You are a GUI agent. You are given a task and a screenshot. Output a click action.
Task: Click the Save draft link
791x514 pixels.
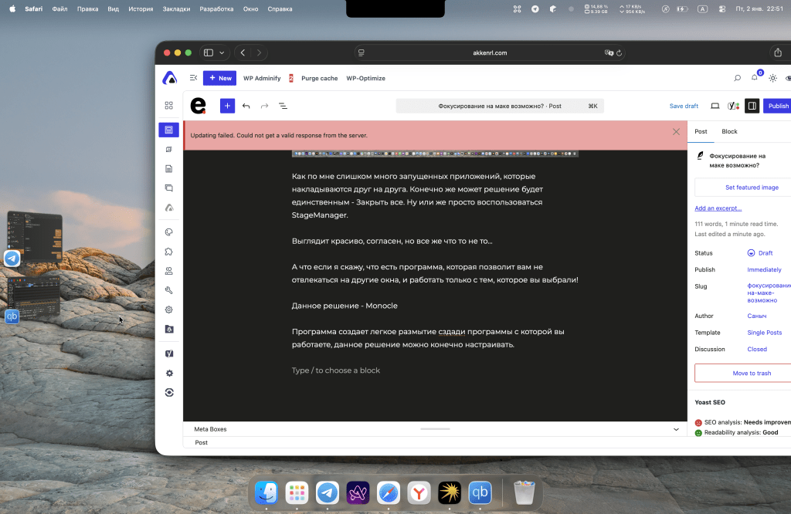pyautogui.click(x=684, y=106)
